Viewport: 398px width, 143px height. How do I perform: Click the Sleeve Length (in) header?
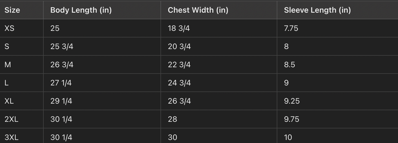point(317,10)
